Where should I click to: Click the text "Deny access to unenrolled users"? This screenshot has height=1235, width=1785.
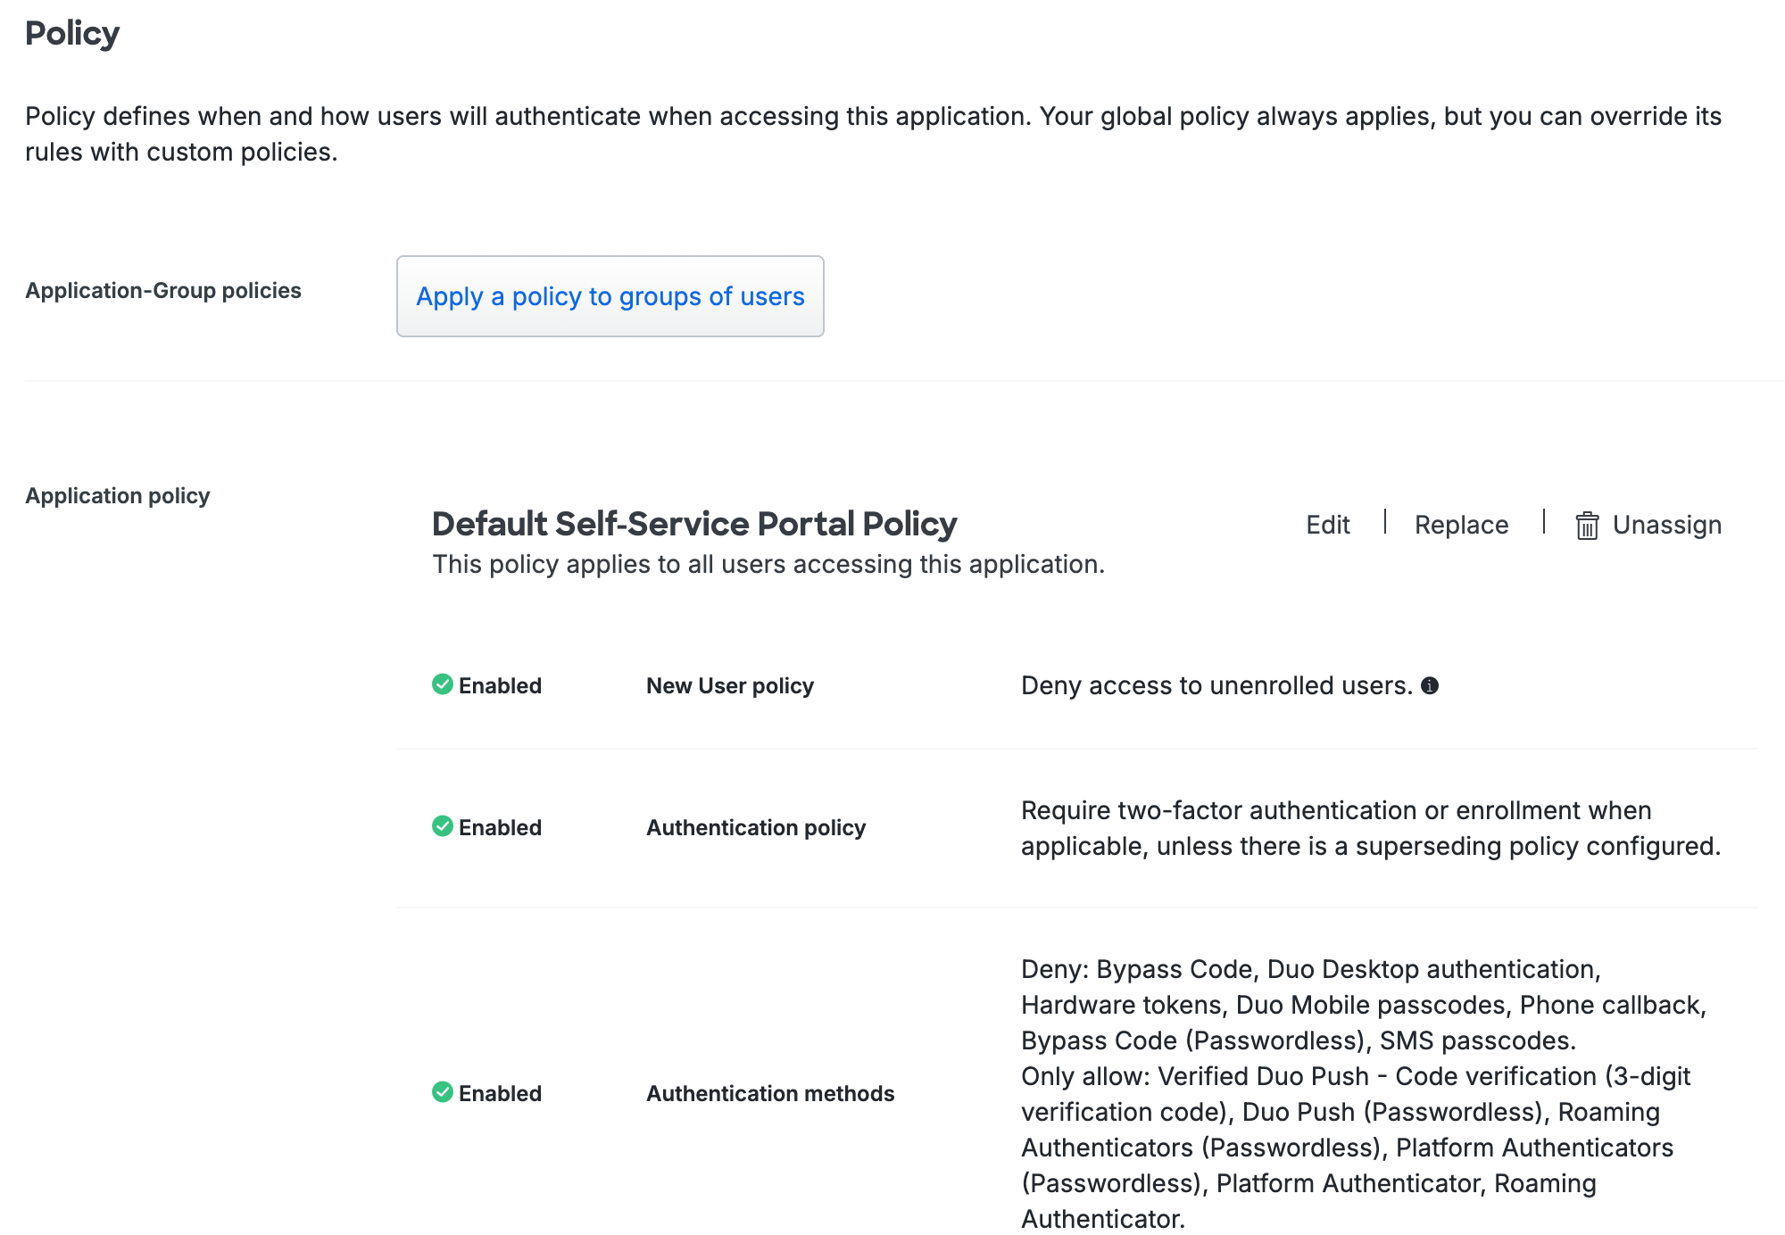pyautogui.click(x=1214, y=685)
